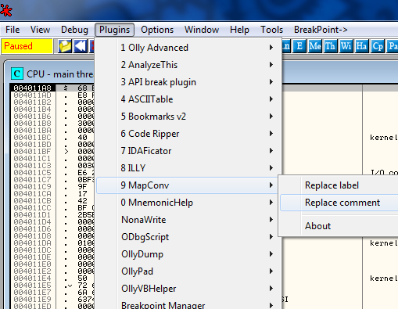Select the 9 MapConv plugin entry

187,185
